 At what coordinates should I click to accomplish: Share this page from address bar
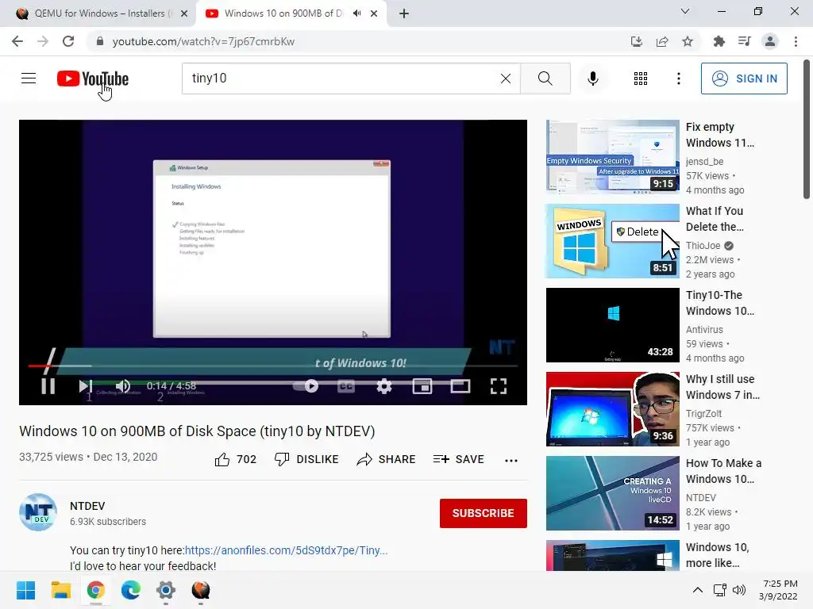pyautogui.click(x=662, y=41)
